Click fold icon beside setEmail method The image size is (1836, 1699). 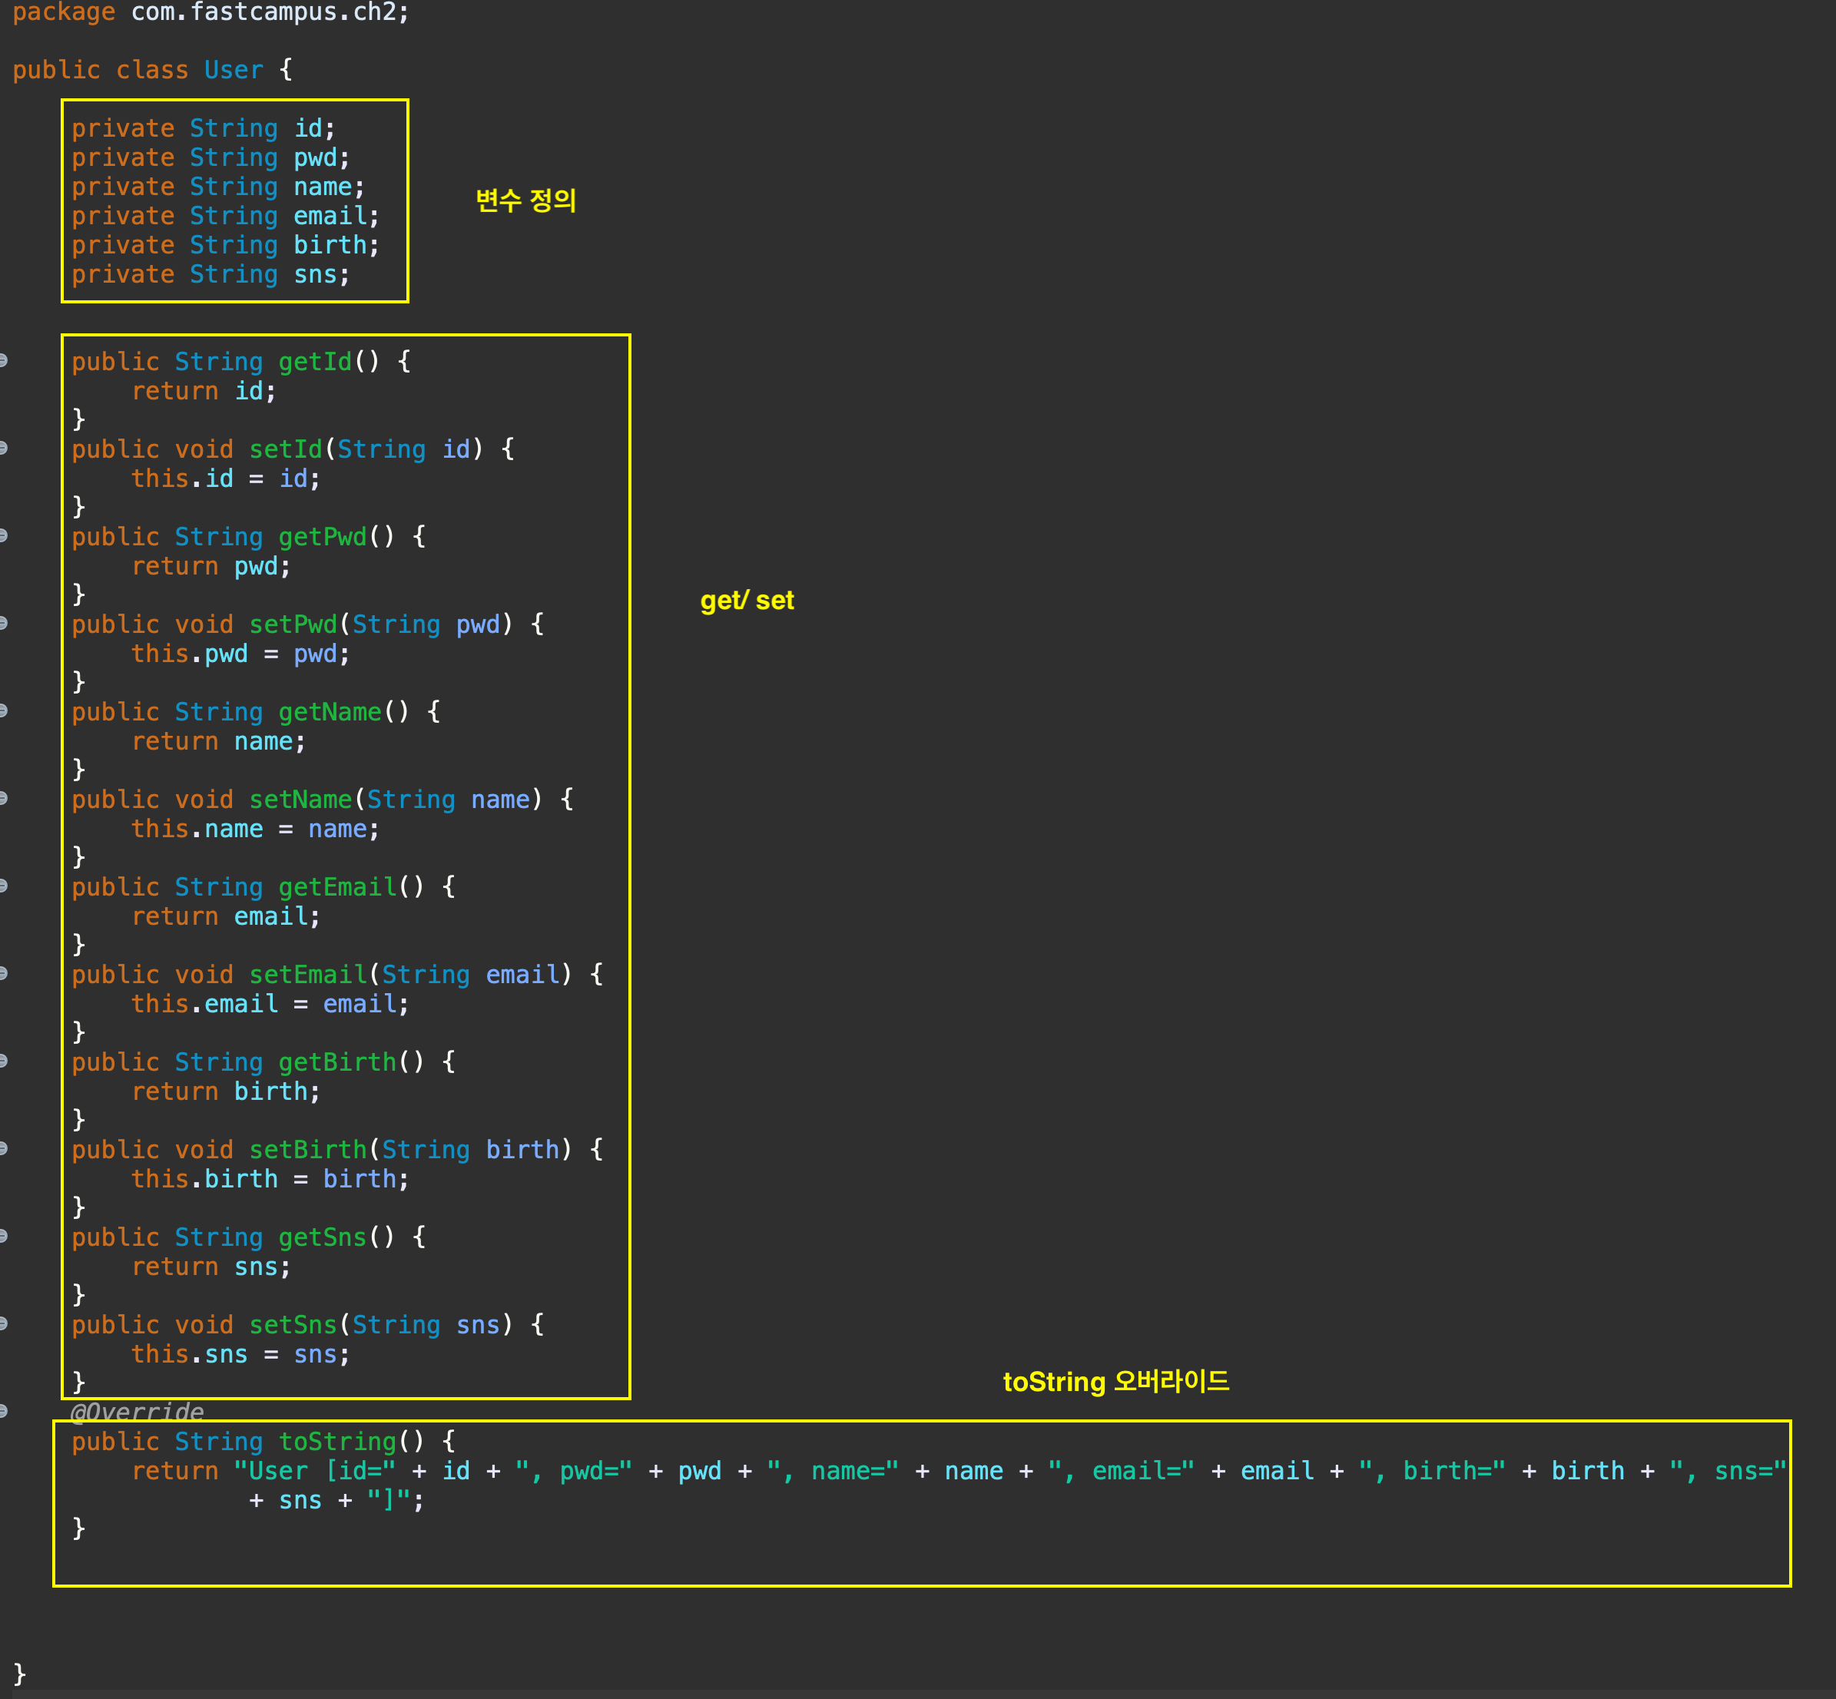click(x=4, y=974)
